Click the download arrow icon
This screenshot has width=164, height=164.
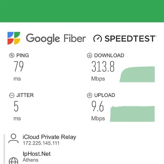pyautogui.click(x=90, y=55)
